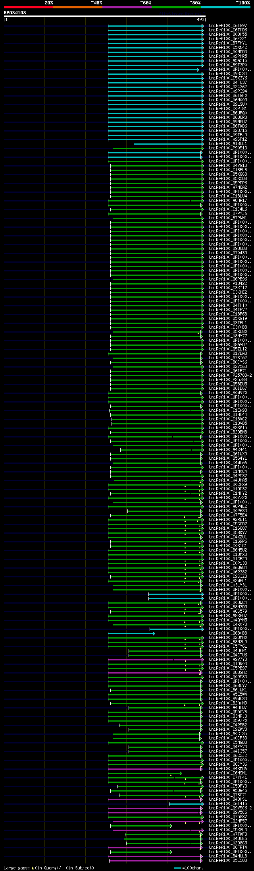254x871 pixels.
Task: Click the 493 query end position label
Action: point(200,19)
